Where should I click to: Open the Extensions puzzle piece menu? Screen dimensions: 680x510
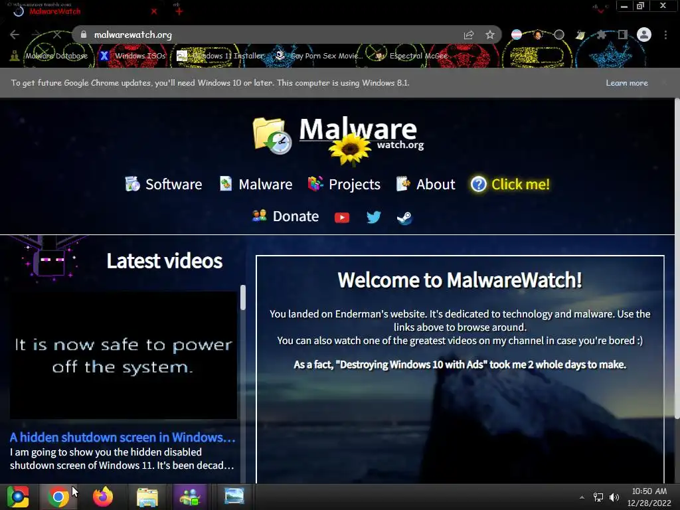coord(602,35)
